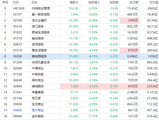The width and height of the screenshot is (159, 120).
Task: Click highlighted price 7.260
Action: coord(74,86)
